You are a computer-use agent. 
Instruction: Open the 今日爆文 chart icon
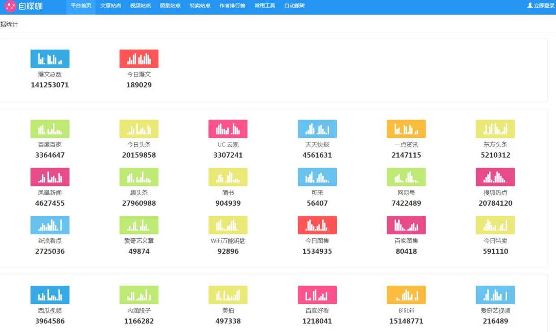pyautogui.click(x=139, y=59)
